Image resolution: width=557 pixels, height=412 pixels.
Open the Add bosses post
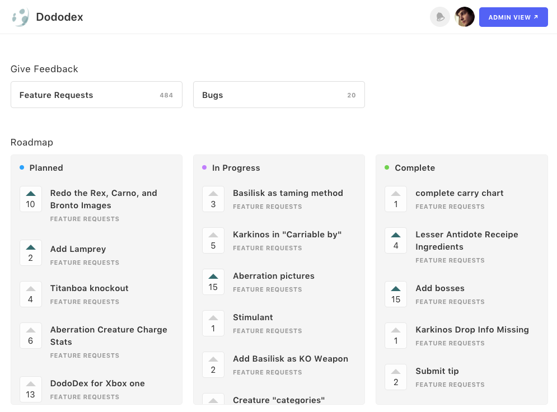[440, 288]
